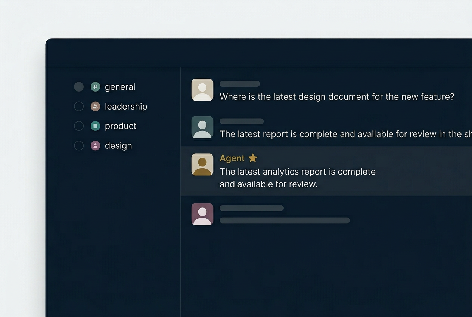Open the design channel
This screenshot has width=472, height=317.
[x=118, y=145]
